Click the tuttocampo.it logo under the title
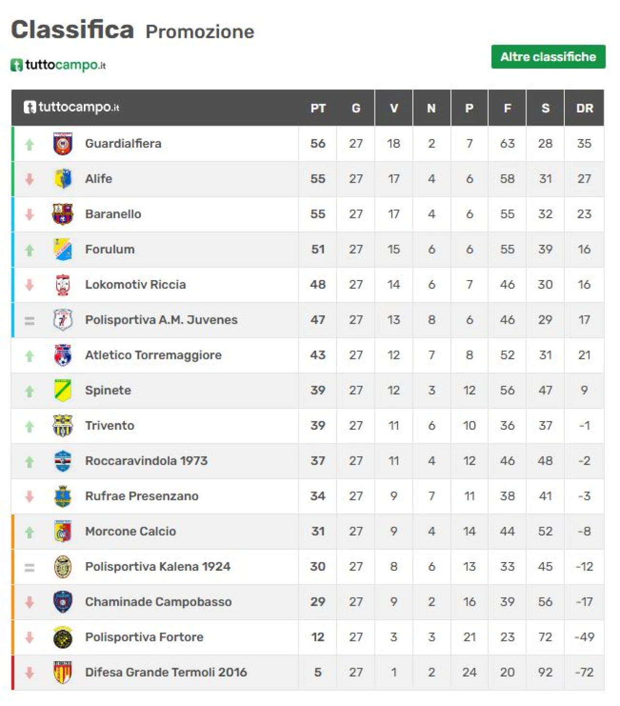620x706 pixels. click(58, 65)
